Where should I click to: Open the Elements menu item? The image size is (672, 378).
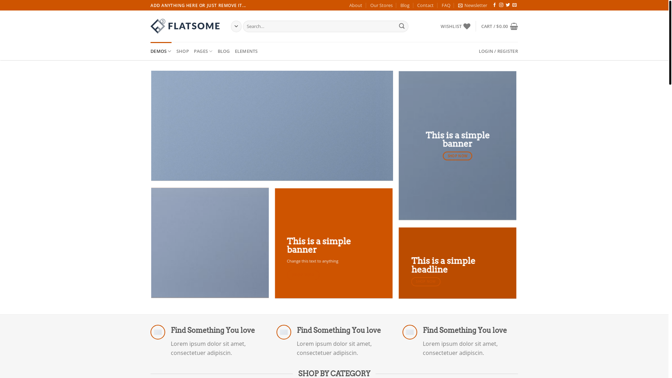[x=246, y=51]
